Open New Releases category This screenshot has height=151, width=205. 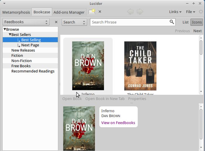coord(23,50)
